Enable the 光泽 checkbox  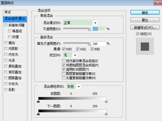tap(6, 60)
